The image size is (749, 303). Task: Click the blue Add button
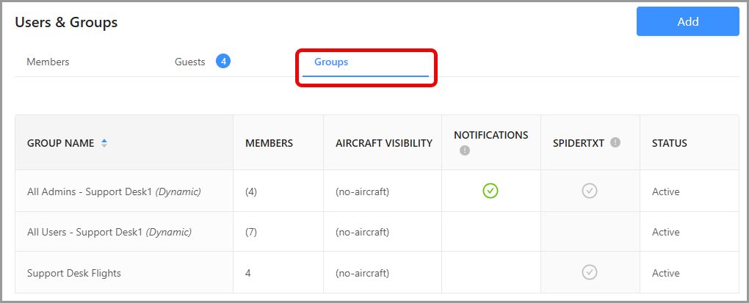click(687, 21)
